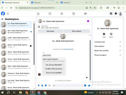The height and width of the screenshot is (95, 126).
Task: Switch to the Messenger | Facebook tab
Action: 15,3
